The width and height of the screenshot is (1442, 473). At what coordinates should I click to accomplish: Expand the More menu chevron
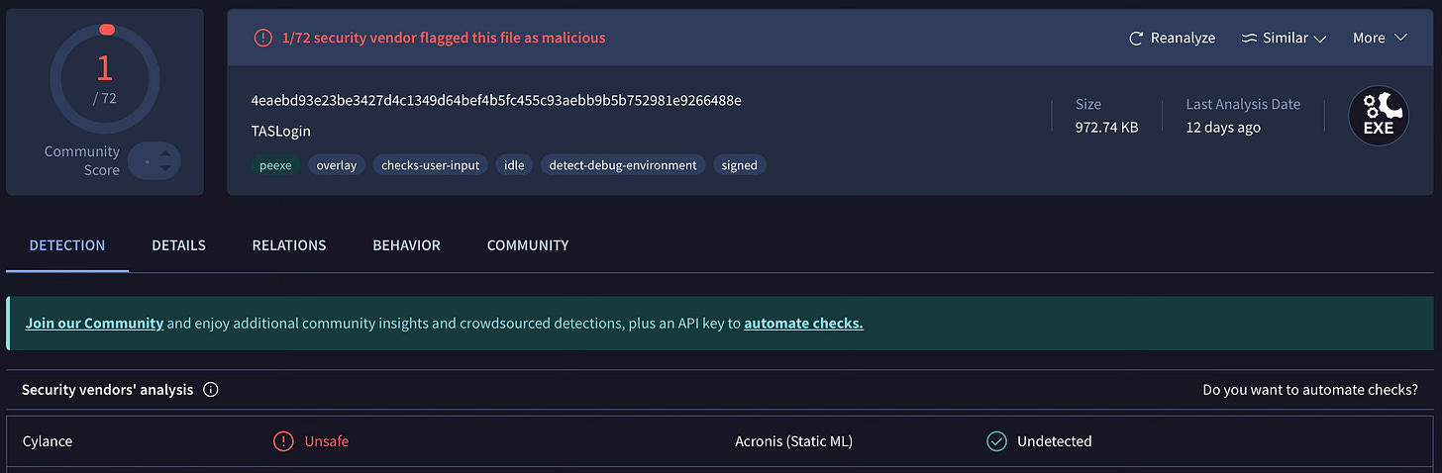coord(1400,38)
